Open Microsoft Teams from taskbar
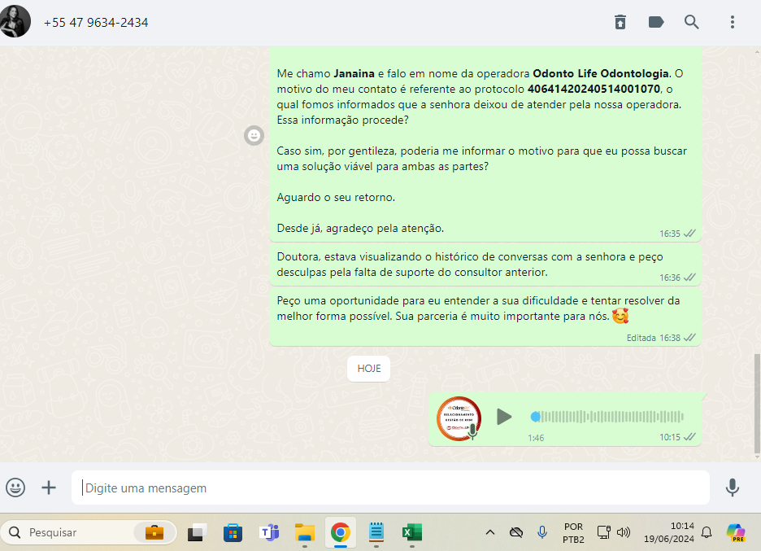 (x=269, y=532)
